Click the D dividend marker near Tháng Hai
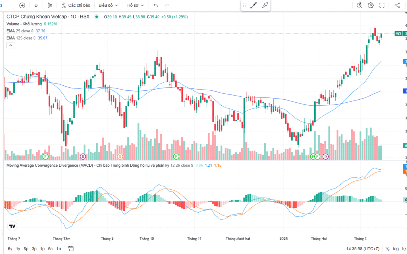The width and height of the screenshot is (407, 254). tap(326, 156)
